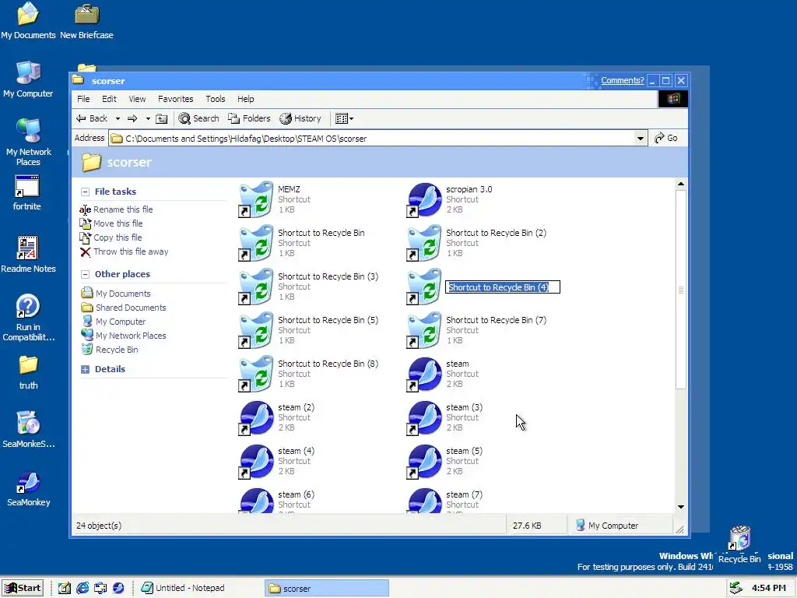Collapse the File tasks section
The image size is (797, 598).
point(86,192)
